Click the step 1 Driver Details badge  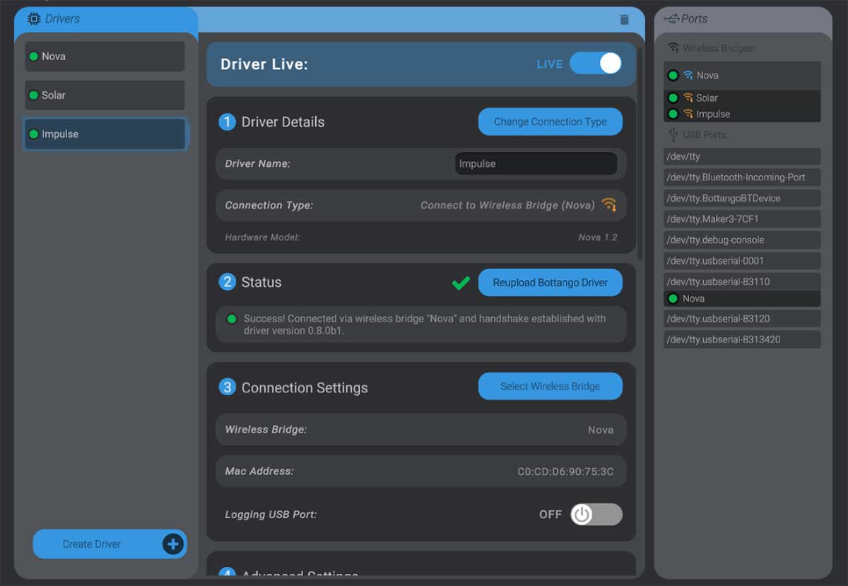click(227, 122)
